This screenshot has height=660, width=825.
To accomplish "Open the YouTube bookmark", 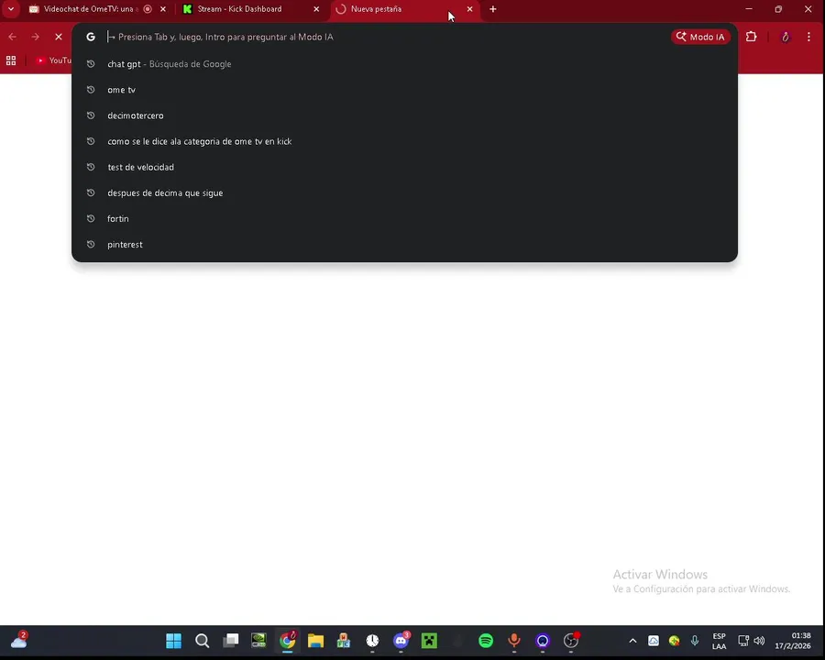I will point(54,60).
